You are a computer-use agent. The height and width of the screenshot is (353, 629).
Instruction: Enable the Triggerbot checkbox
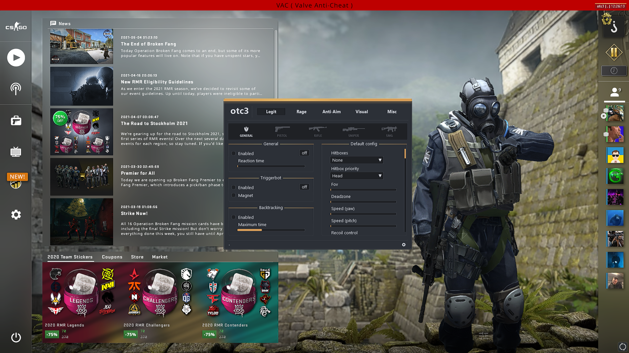coord(233,187)
